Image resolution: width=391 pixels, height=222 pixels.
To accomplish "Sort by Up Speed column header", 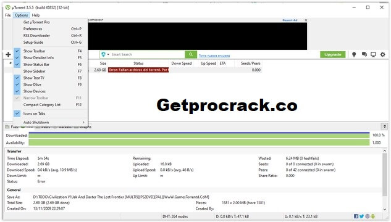I will [208, 64].
